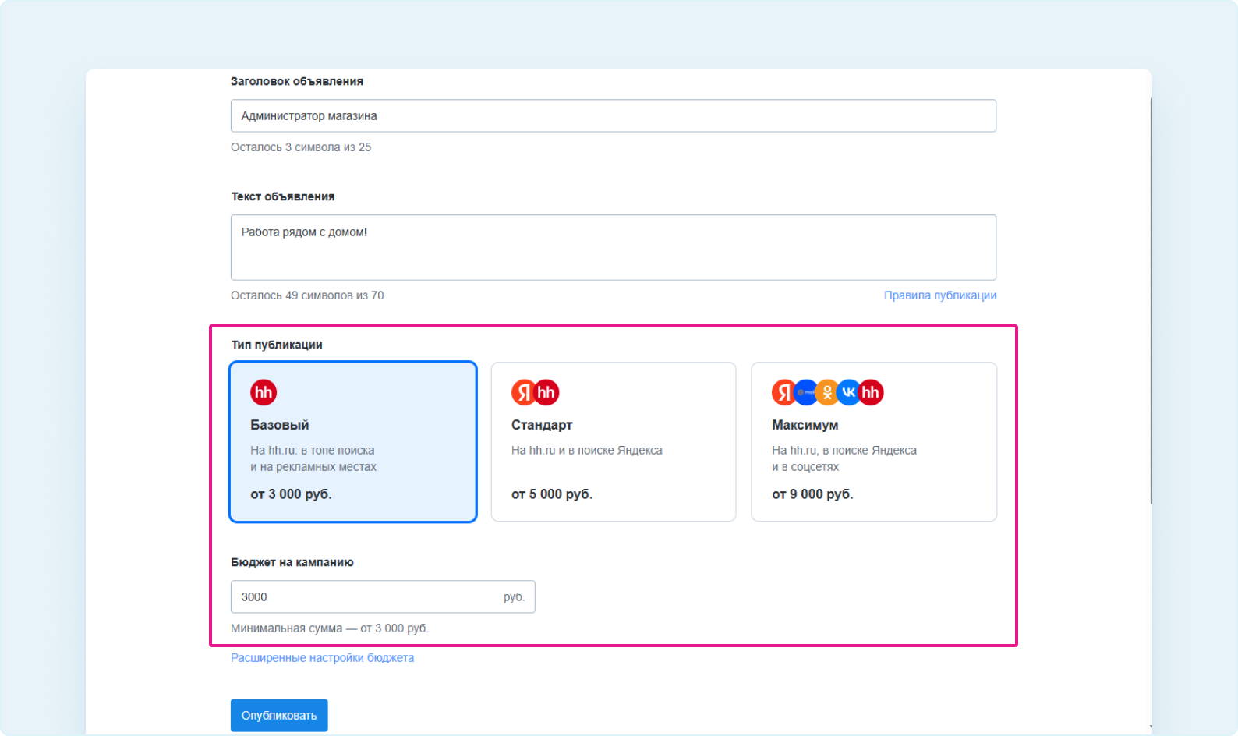The width and height of the screenshot is (1238, 736).
Task: Focus the Бюджет на кампанию input
Action: tap(383, 596)
